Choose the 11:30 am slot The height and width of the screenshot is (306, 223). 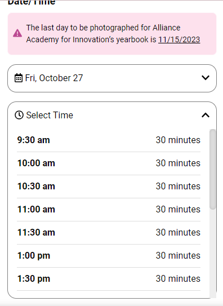coord(109,233)
